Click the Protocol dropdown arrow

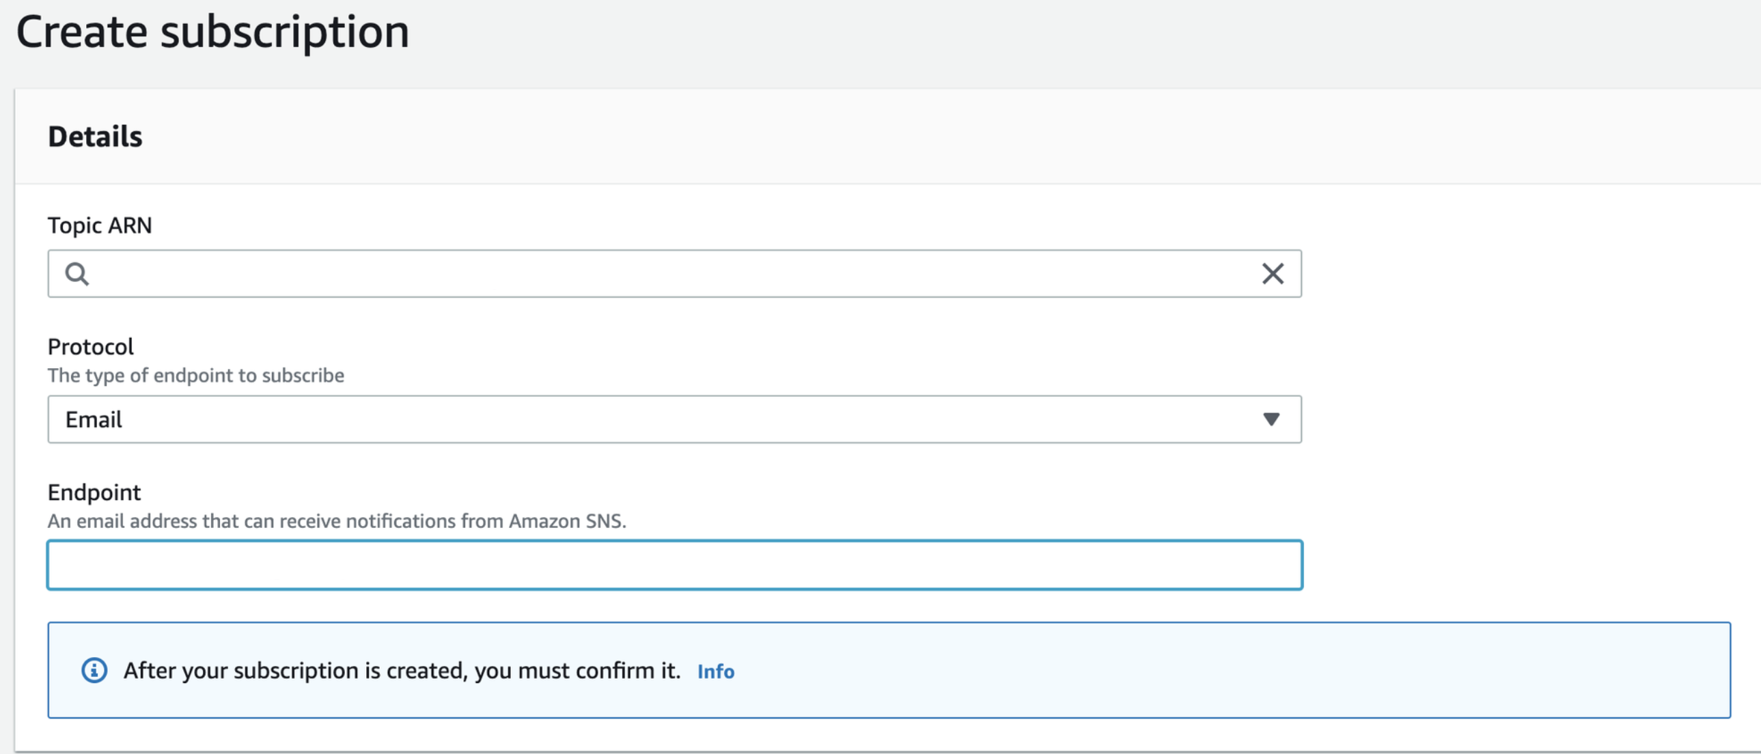point(1271,419)
